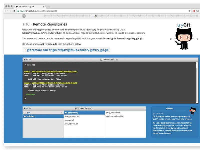The image size is (200, 150).
Task: Select momma_octocat.txt file
Action: 114,116
